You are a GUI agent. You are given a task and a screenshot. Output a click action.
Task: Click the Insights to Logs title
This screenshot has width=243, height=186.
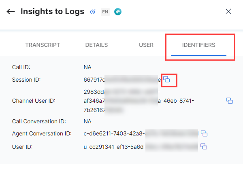tap(52, 12)
